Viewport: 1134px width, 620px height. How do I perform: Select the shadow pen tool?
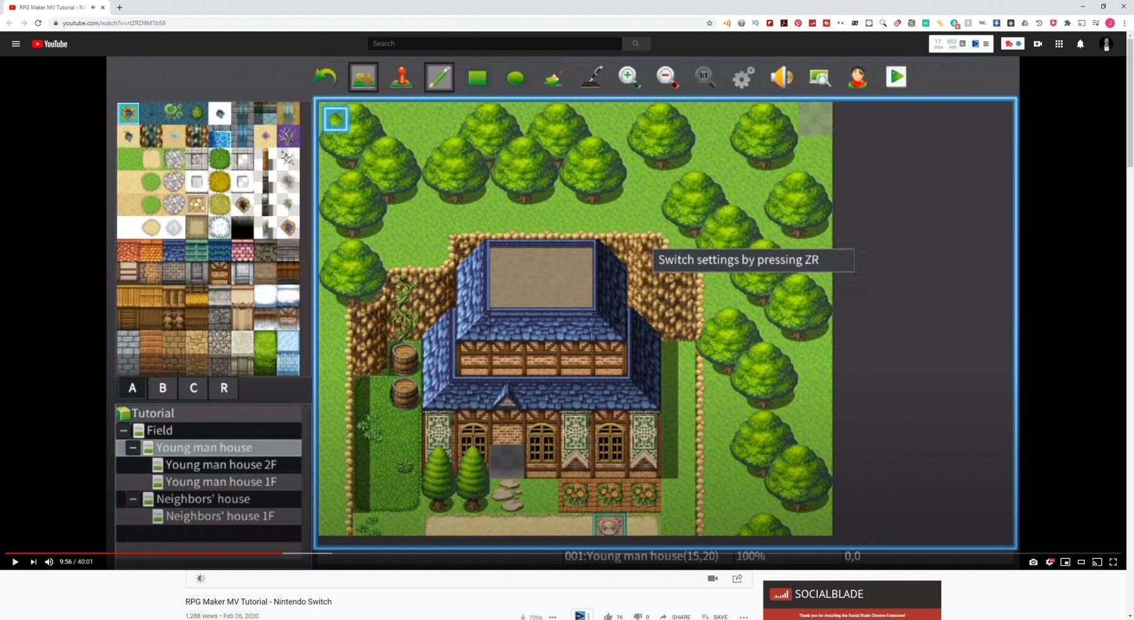click(x=592, y=77)
